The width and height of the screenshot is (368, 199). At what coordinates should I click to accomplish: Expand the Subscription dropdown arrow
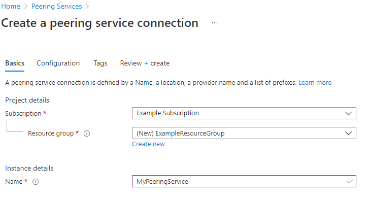click(349, 113)
